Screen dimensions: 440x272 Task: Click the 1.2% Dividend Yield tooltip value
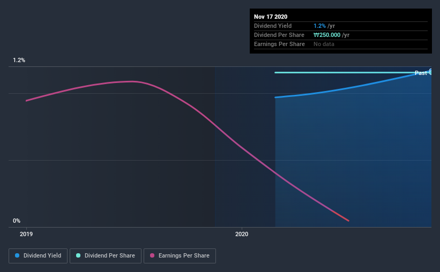pos(319,26)
